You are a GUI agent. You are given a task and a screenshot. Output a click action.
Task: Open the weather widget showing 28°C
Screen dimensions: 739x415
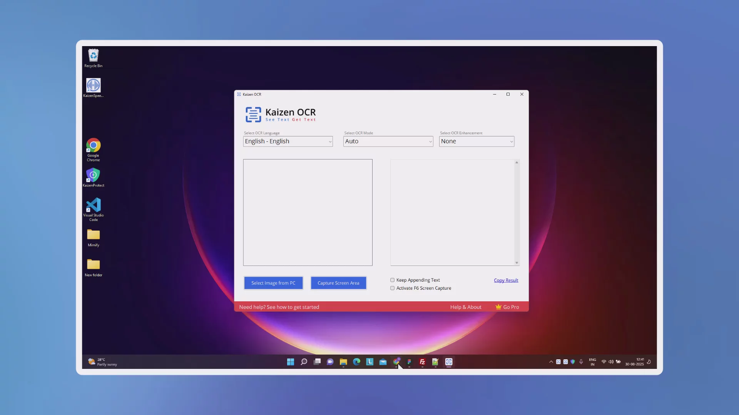103,362
